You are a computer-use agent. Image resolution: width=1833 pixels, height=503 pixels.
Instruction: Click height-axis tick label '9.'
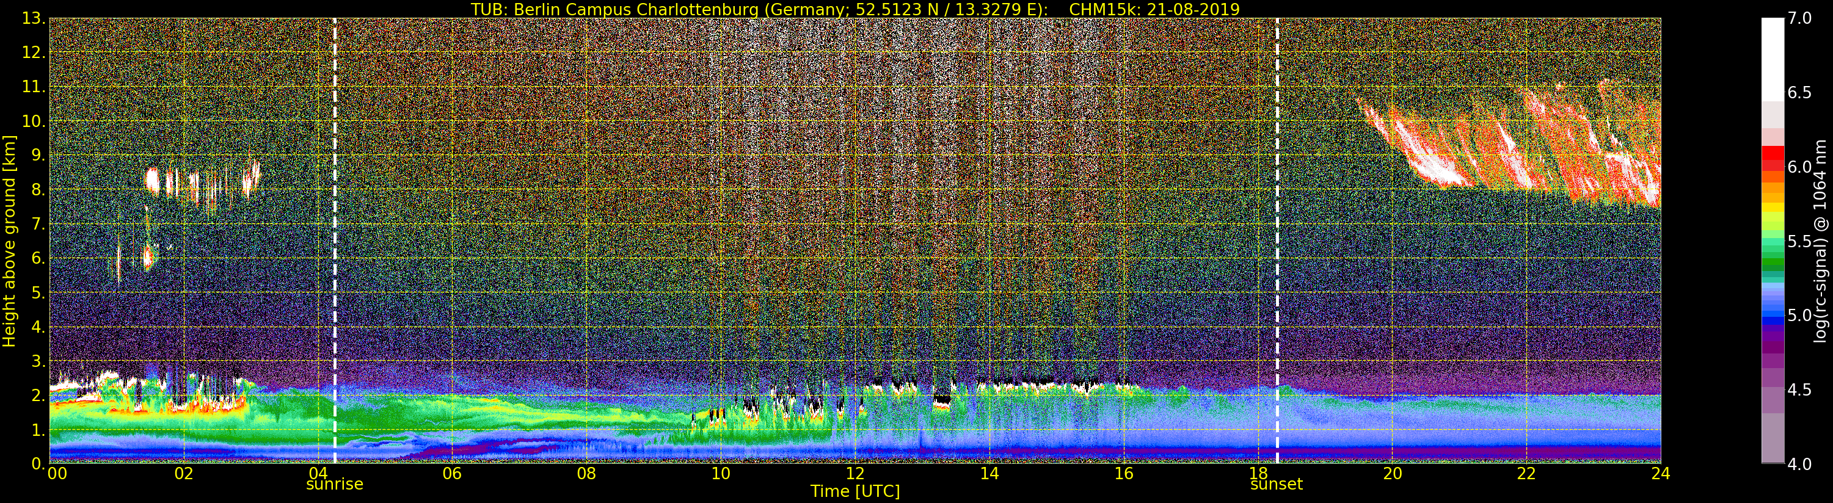38,155
